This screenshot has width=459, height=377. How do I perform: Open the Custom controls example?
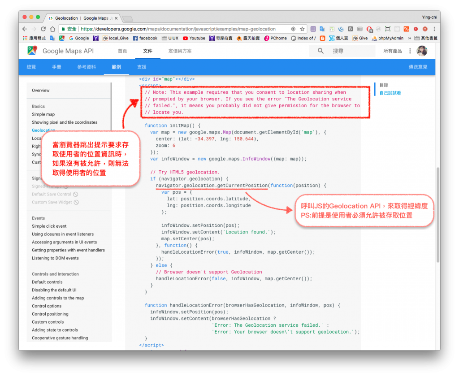click(x=48, y=322)
